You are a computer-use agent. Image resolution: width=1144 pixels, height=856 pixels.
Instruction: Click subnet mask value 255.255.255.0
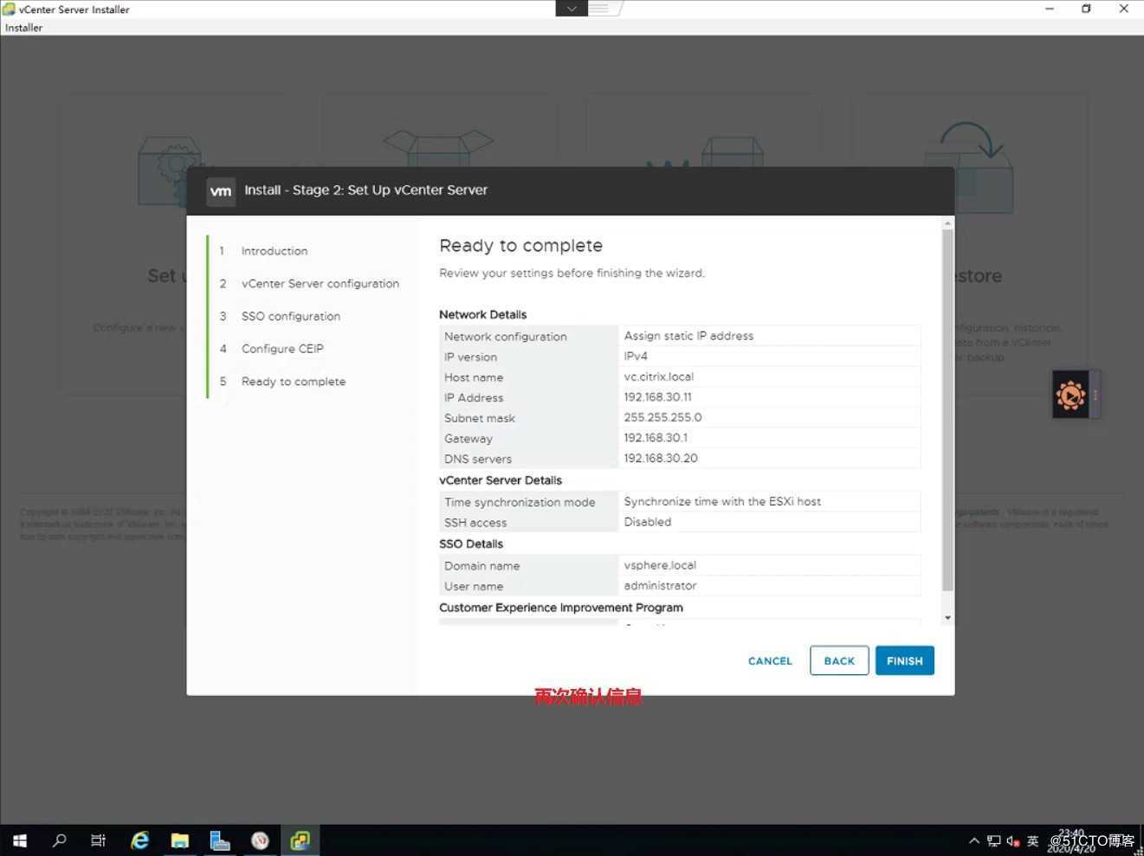pyautogui.click(x=662, y=417)
